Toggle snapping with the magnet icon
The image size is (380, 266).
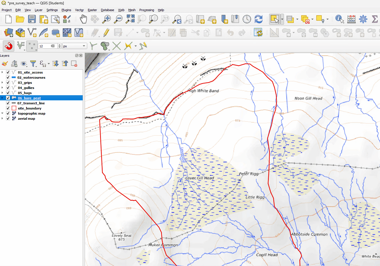8,46
